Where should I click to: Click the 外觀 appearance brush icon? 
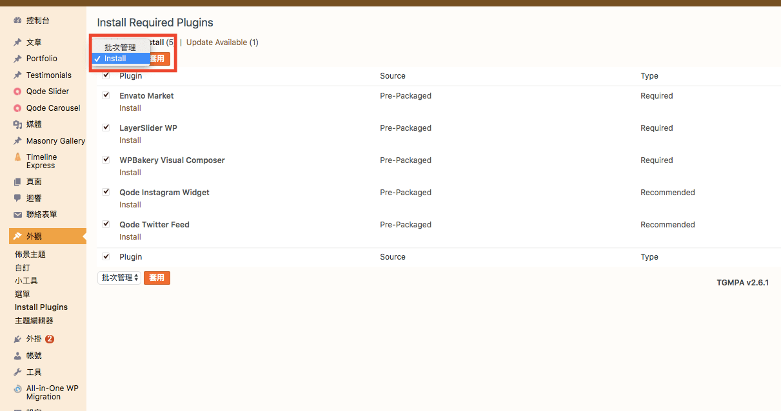click(18, 236)
